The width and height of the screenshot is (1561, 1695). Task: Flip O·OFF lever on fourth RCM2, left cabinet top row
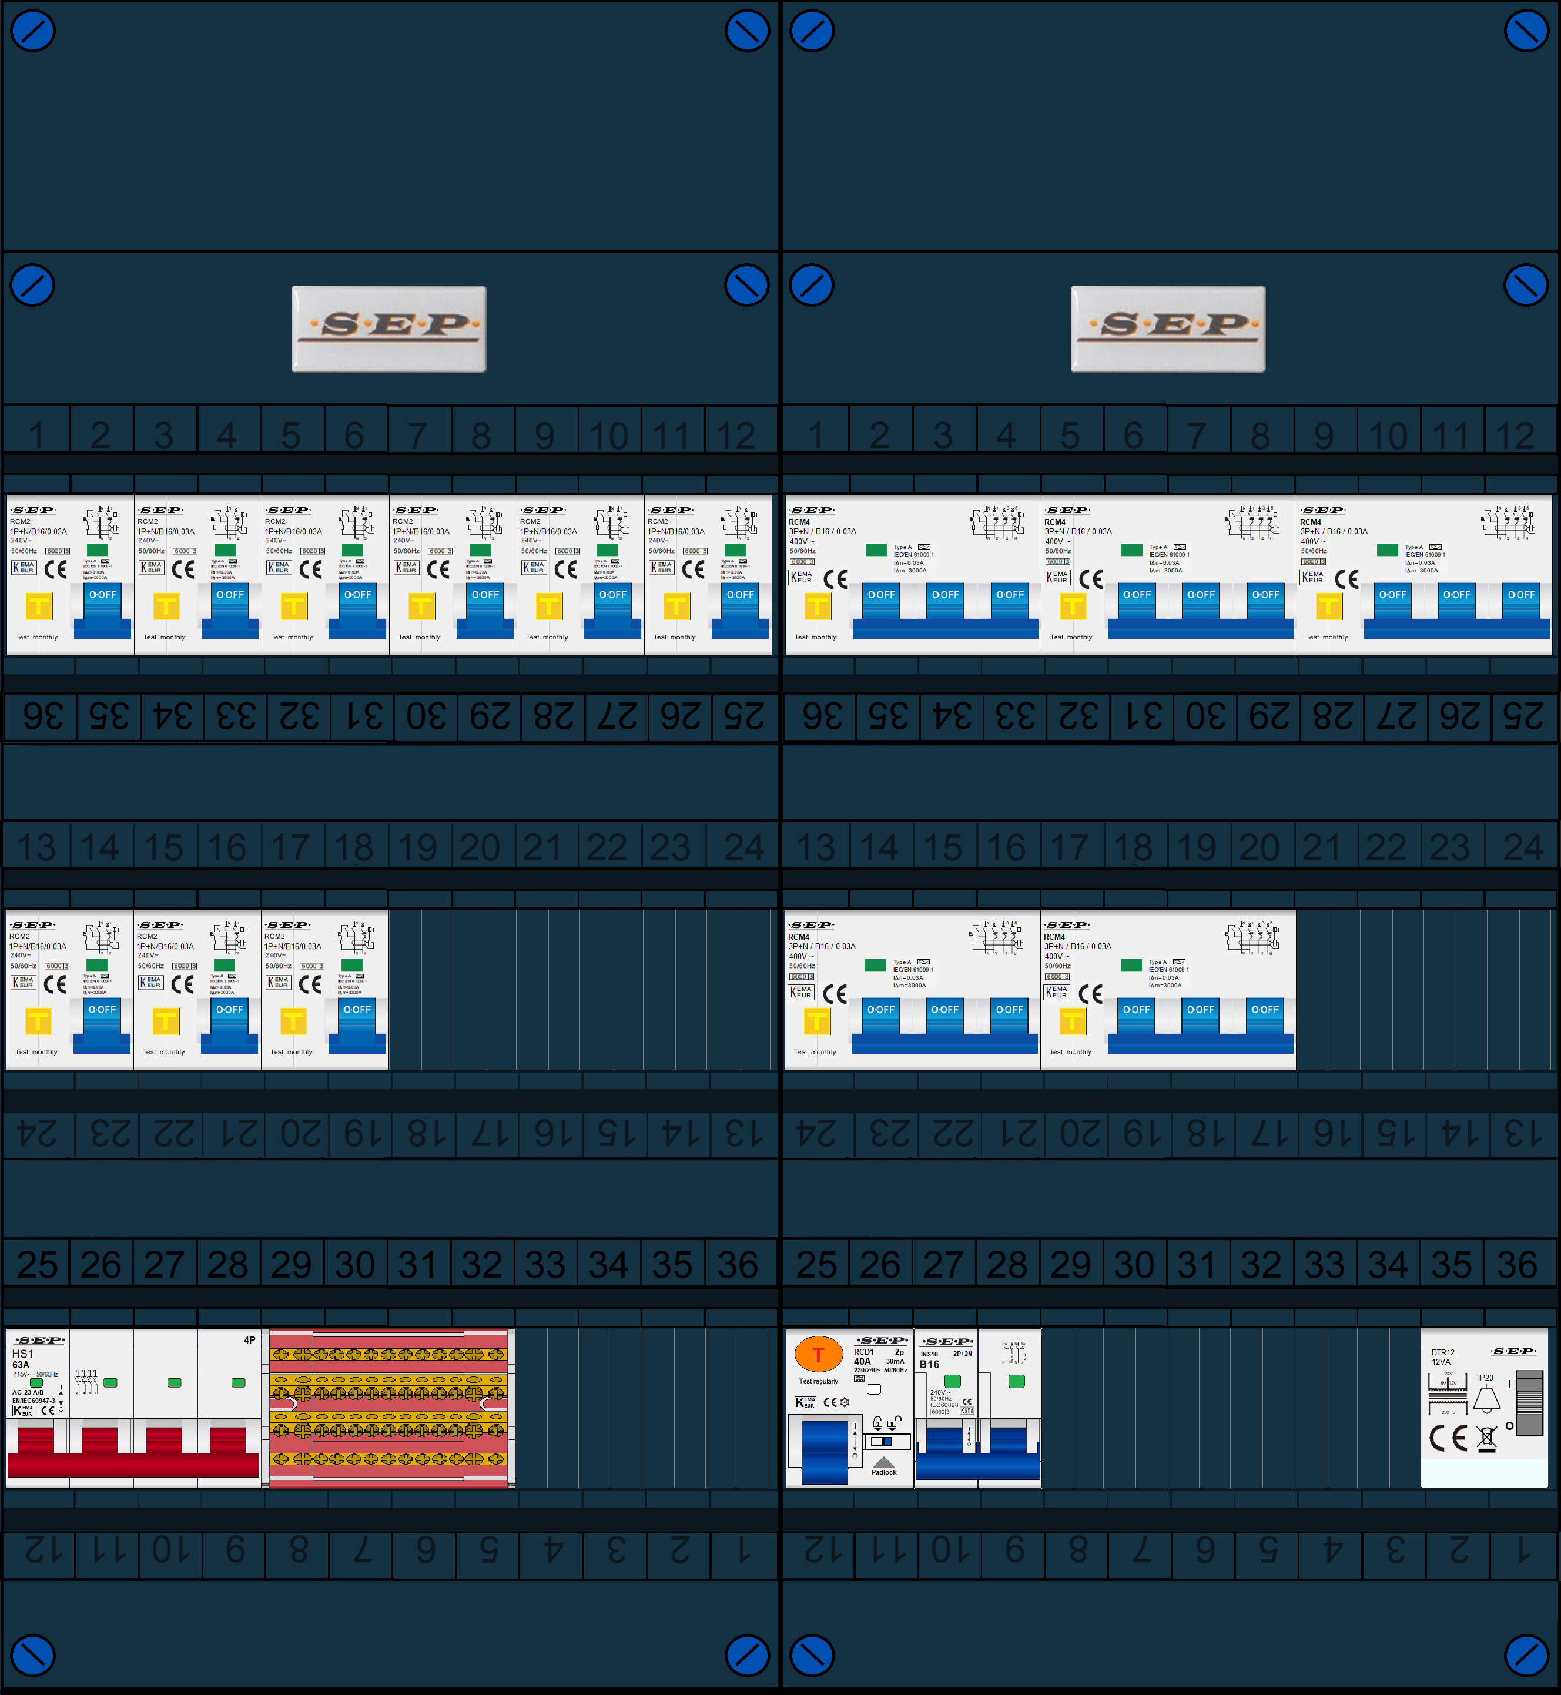pyautogui.click(x=485, y=611)
